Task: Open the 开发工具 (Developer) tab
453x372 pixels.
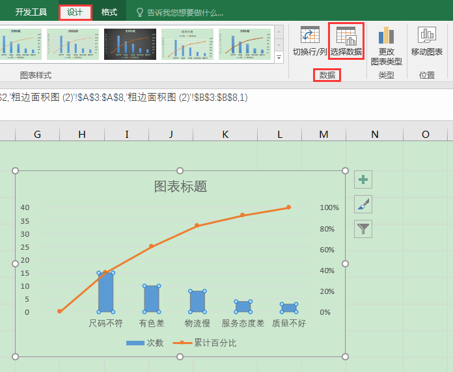Action: pos(31,12)
